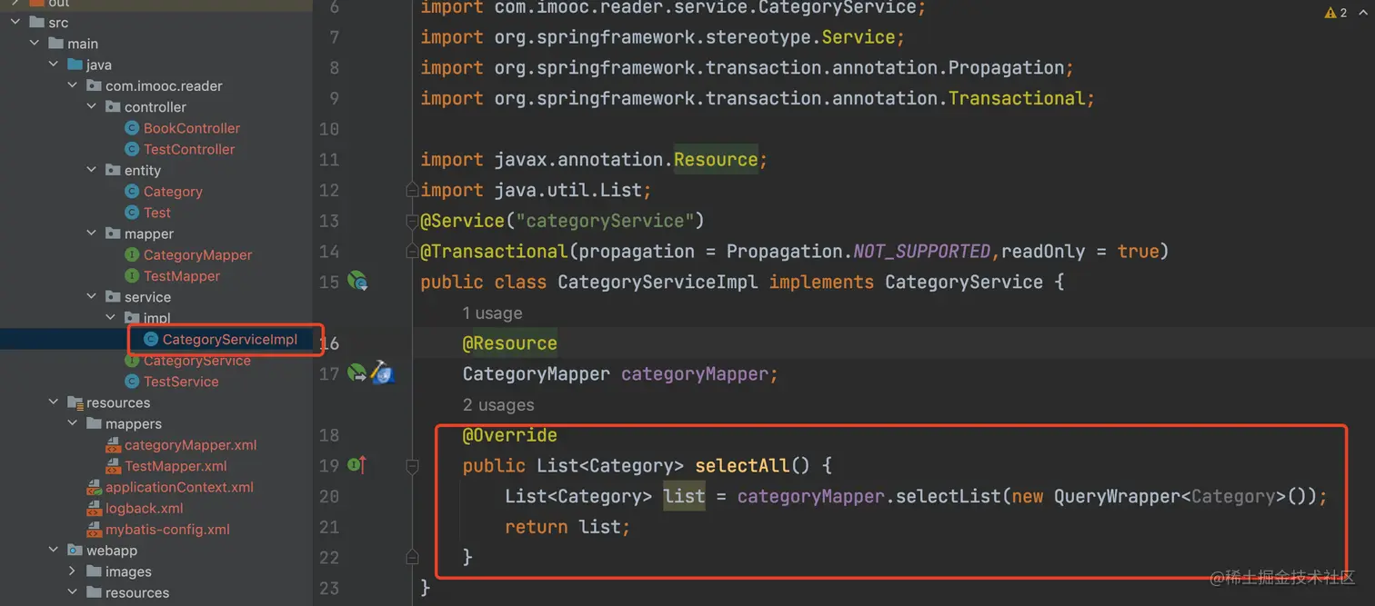Expand the images folder
The width and height of the screenshot is (1375, 606).
pos(73,571)
